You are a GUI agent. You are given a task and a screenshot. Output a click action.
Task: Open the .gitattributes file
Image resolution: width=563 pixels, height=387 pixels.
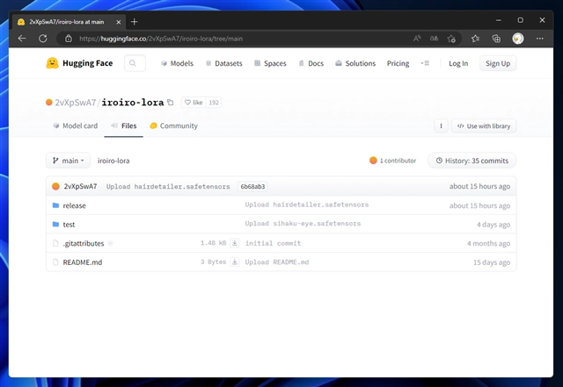84,244
